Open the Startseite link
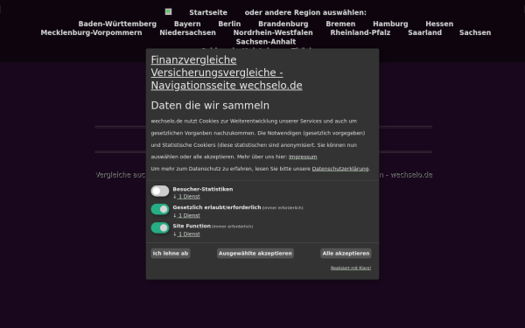The width and height of the screenshot is (525, 328). tap(208, 12)
